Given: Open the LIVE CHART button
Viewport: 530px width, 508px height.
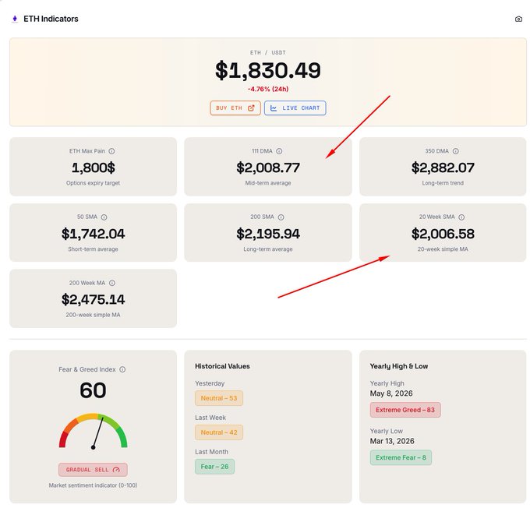Looking at the screenshot, I should (x=295, y=108).
